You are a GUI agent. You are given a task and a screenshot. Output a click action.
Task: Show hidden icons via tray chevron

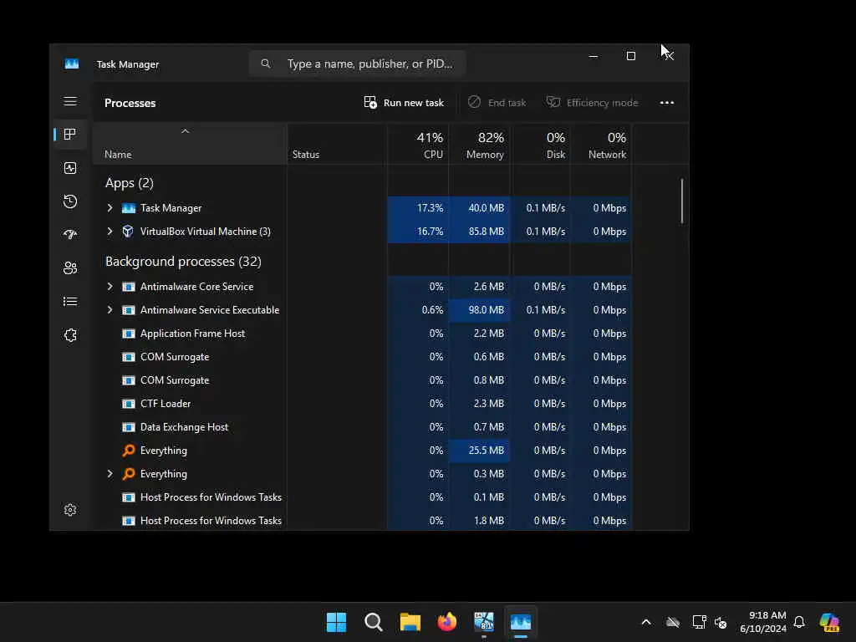(646, 622)
